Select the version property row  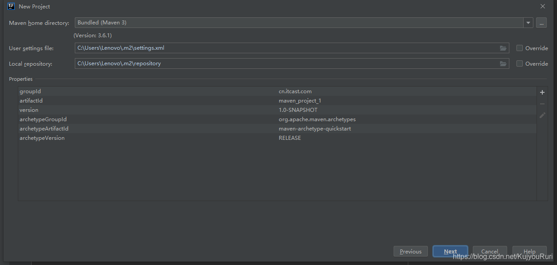277,110
